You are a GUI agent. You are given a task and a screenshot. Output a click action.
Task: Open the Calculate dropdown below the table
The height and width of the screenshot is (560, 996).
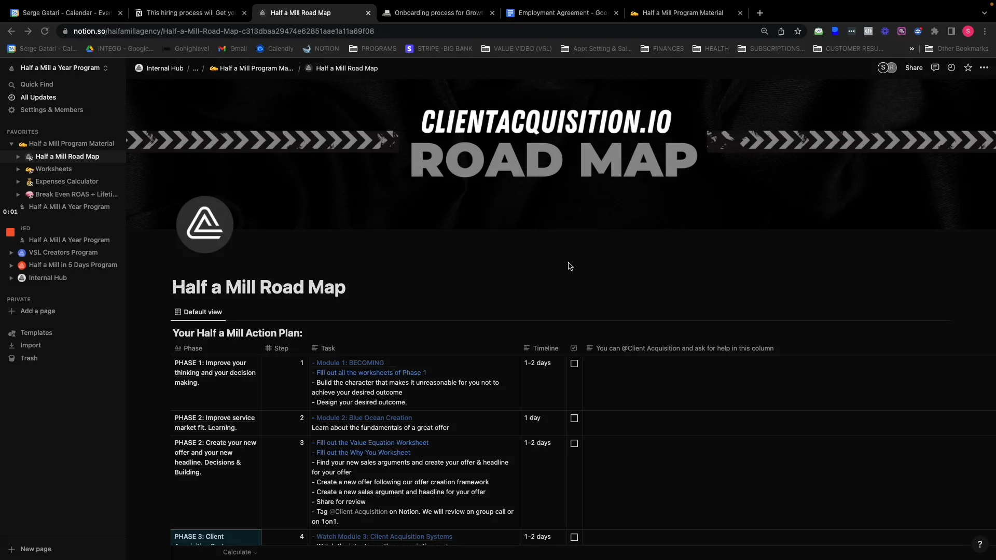(x=239, y=552)
